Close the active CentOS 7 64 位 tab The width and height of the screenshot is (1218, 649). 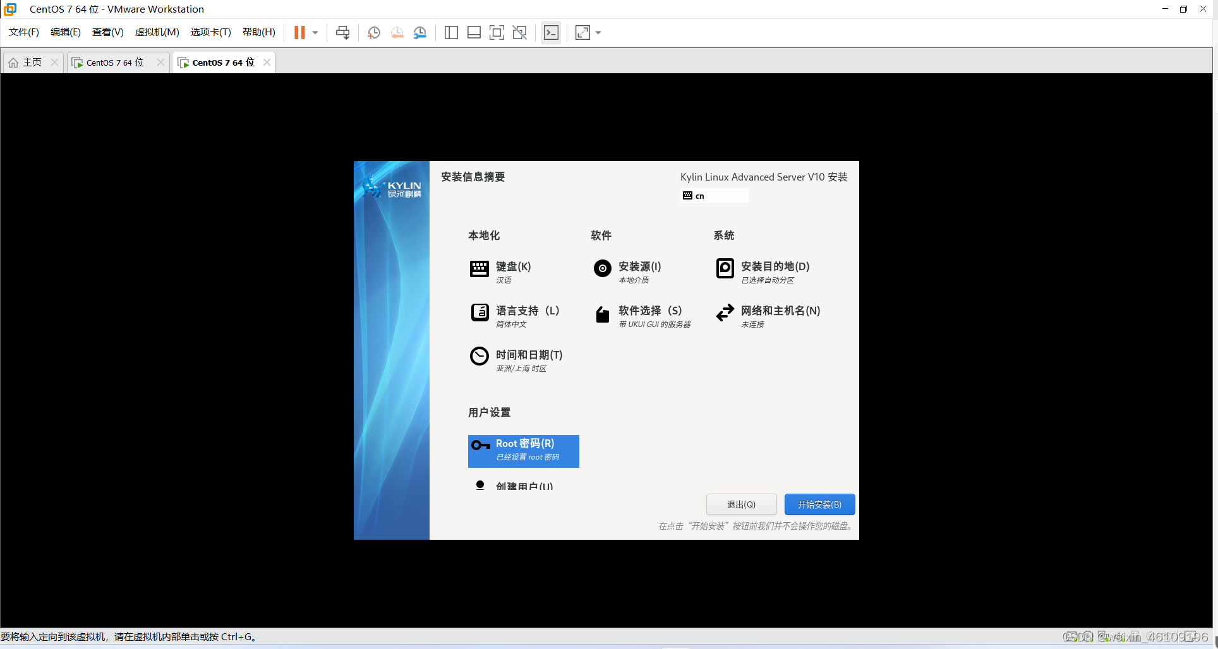[x=267, y=62]
